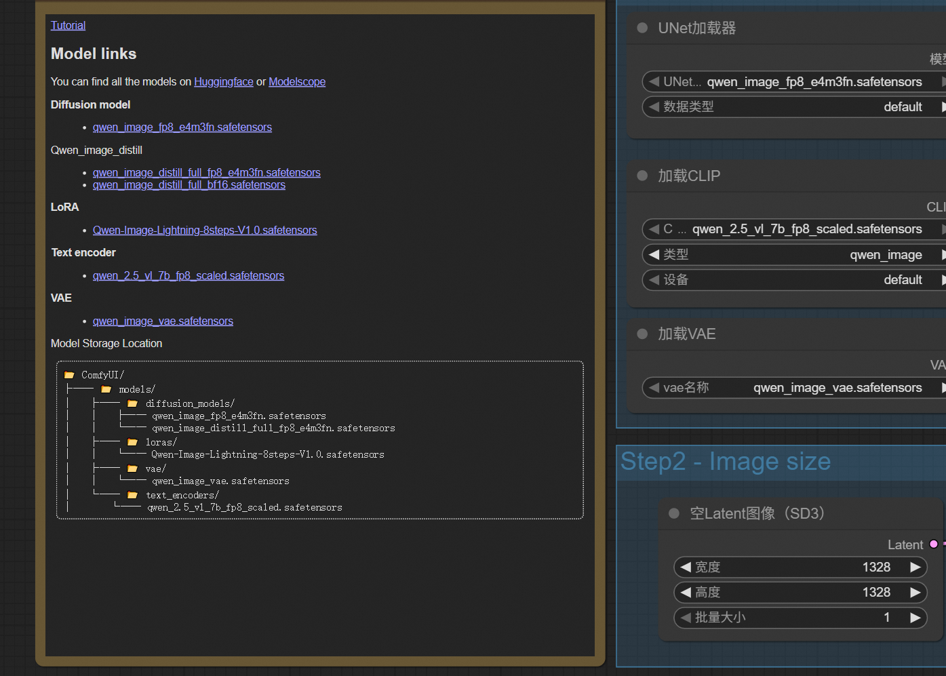This screenshot has height=676, width=946.
Task: Select previous 数据类型 value with left arrow
Action: click(654, 106)
